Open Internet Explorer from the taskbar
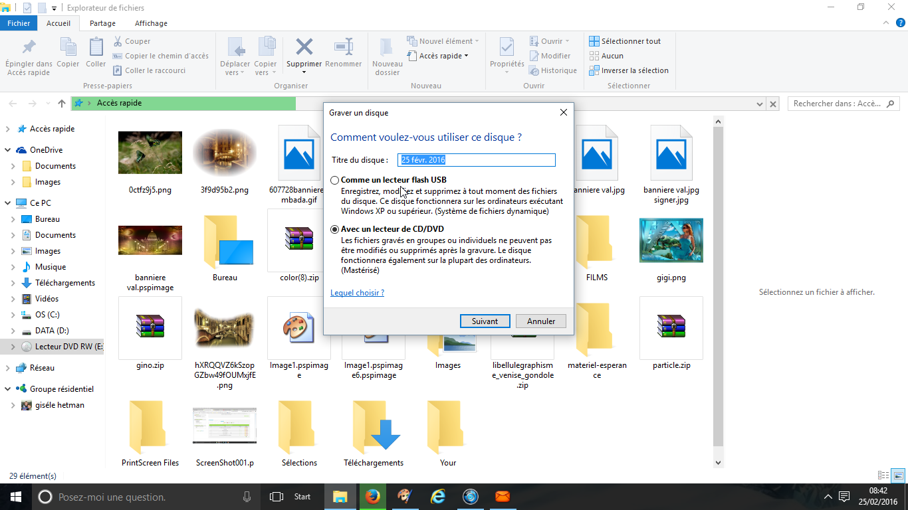 pyautogui.click(x=437, y=497)
